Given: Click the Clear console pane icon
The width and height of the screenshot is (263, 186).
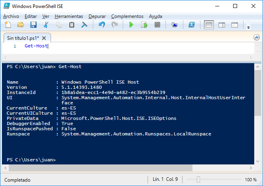Looking at the screenshot, I should tap(84, 25).
